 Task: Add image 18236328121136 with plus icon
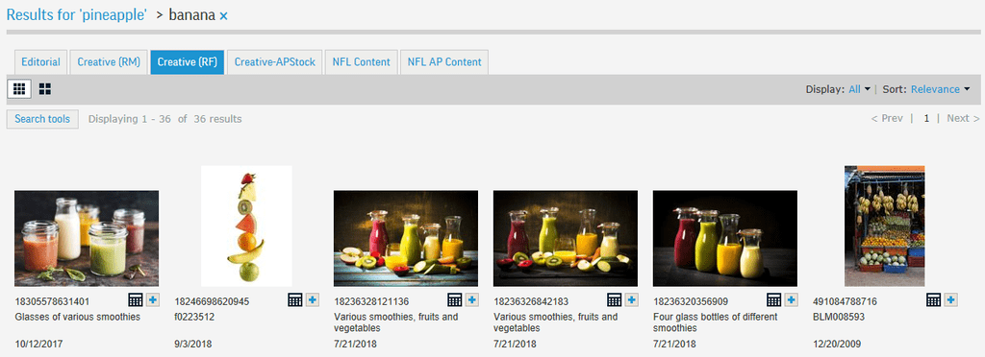pyautogui.click(x=471, y=300)
